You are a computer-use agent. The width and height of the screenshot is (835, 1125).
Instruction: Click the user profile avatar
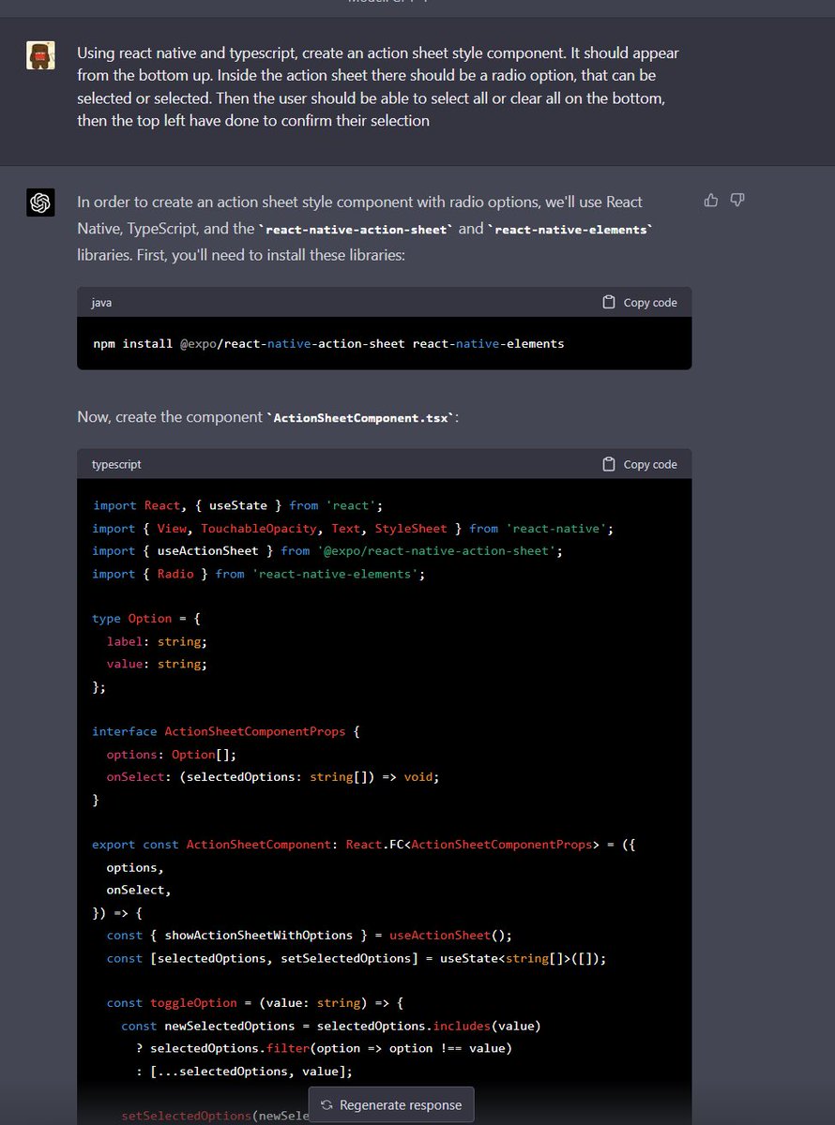pyautogui.click(x=39, y=54)
